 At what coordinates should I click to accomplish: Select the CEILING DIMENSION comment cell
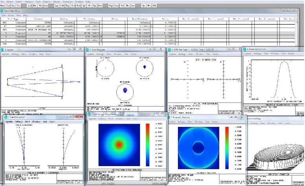[x=39, y=40]
